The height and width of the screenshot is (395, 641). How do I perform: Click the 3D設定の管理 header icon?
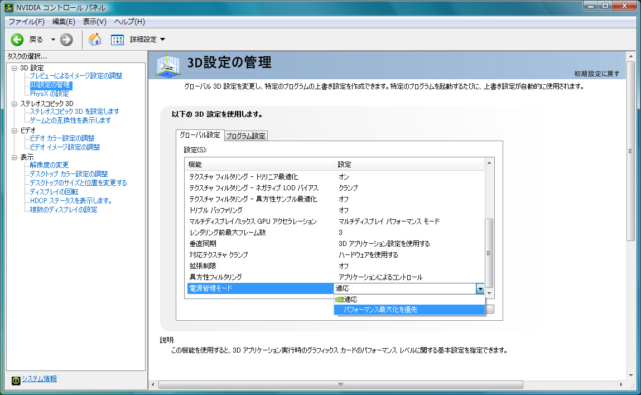tap(168, 65)
